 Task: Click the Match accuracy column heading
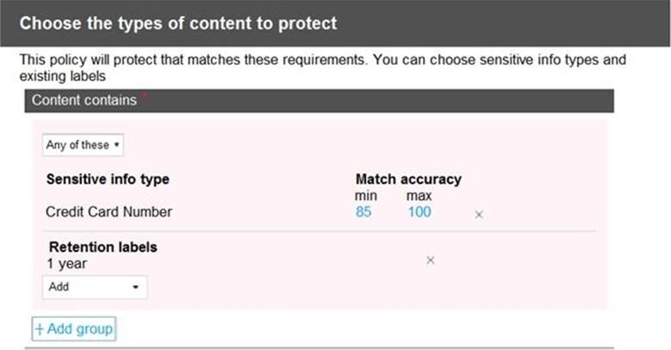(x=408, y=179)
